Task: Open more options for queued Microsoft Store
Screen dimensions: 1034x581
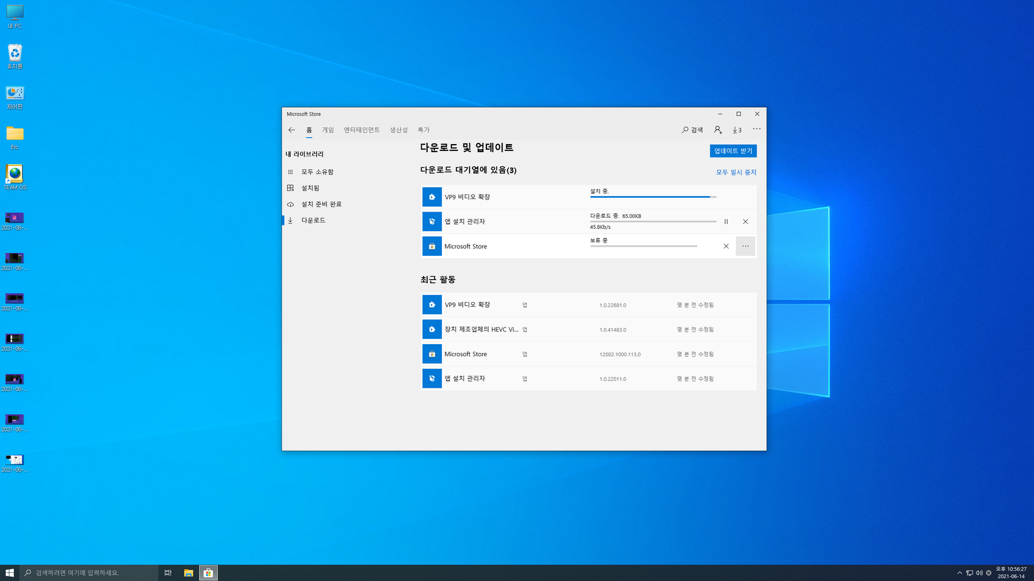Action: coord(745,246)
